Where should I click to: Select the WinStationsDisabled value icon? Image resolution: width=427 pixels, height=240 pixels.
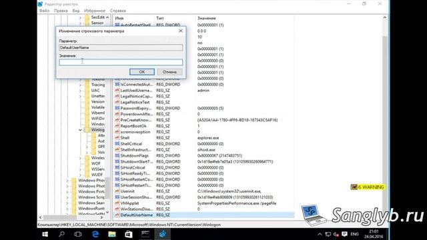point(117,209)
